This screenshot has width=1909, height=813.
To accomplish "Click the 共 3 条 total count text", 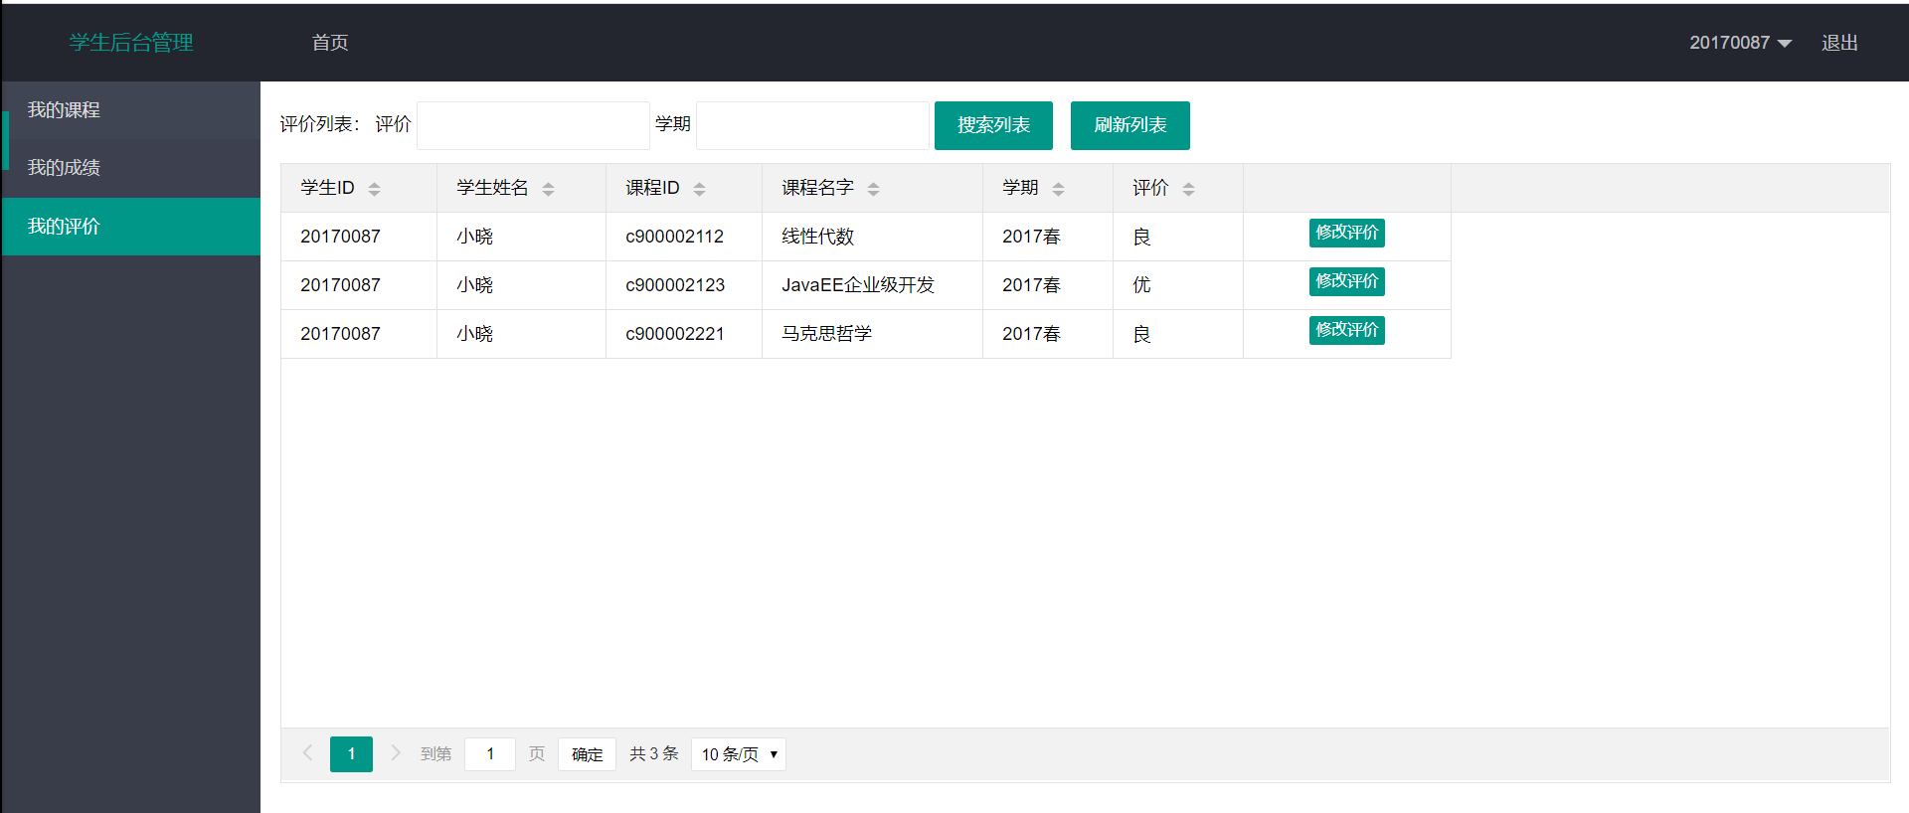I will (x=653, y=754).
